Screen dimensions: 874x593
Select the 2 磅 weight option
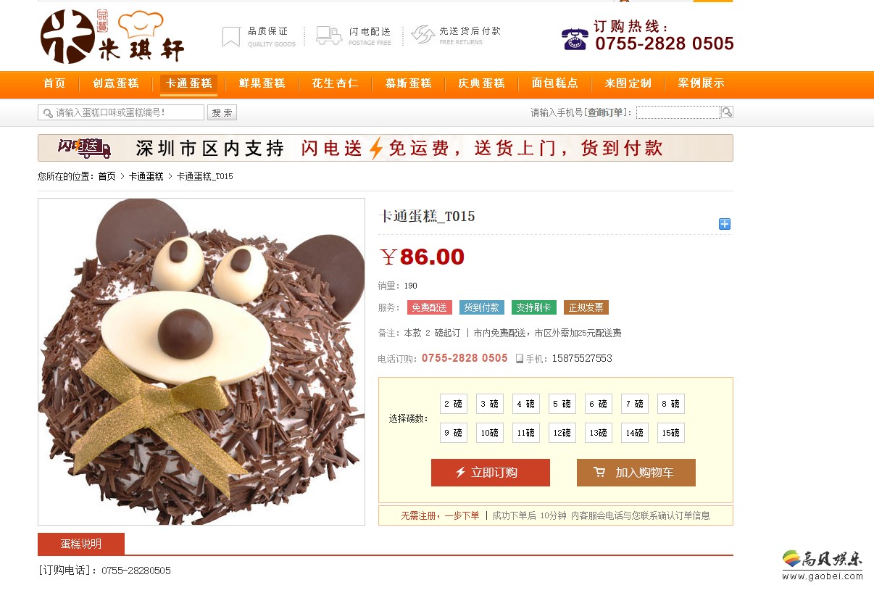tap(454, 404)
